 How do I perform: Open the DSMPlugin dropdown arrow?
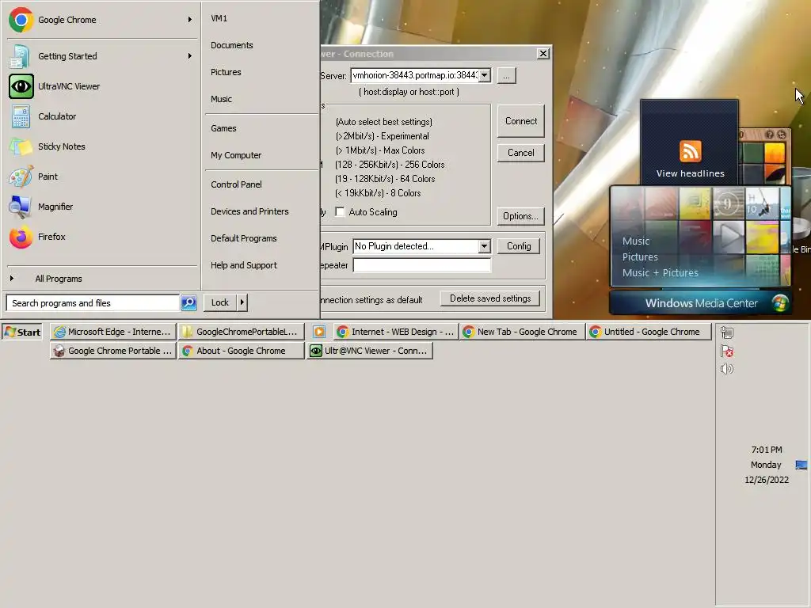(x=484, y=246)
